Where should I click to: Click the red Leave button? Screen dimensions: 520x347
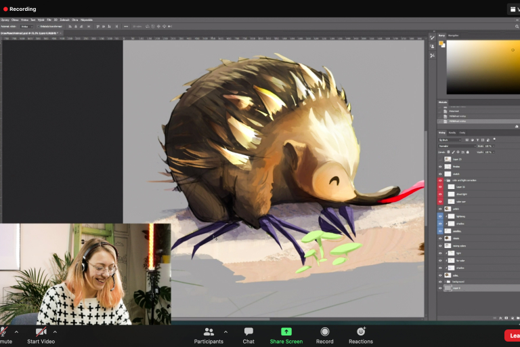coord(513,335)
